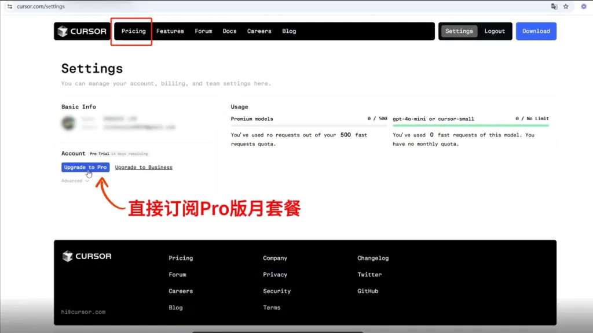Image resolution: width=593 pixels, height=333 pixels.
Task: Open the translate page icon in address bar
Action: [554, 6]
